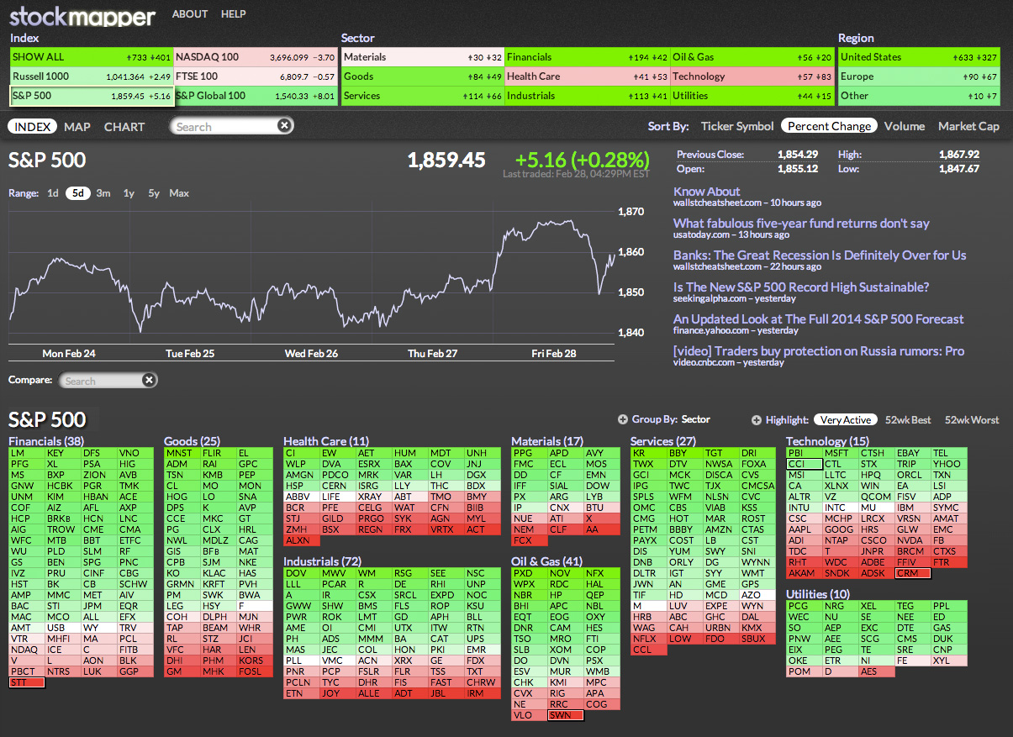Click the GOOG stock tile

(x=840, y=529)
